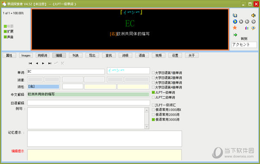Jump to the first record in editor
The width and height of the screenshot is (260, 164).
30,63
